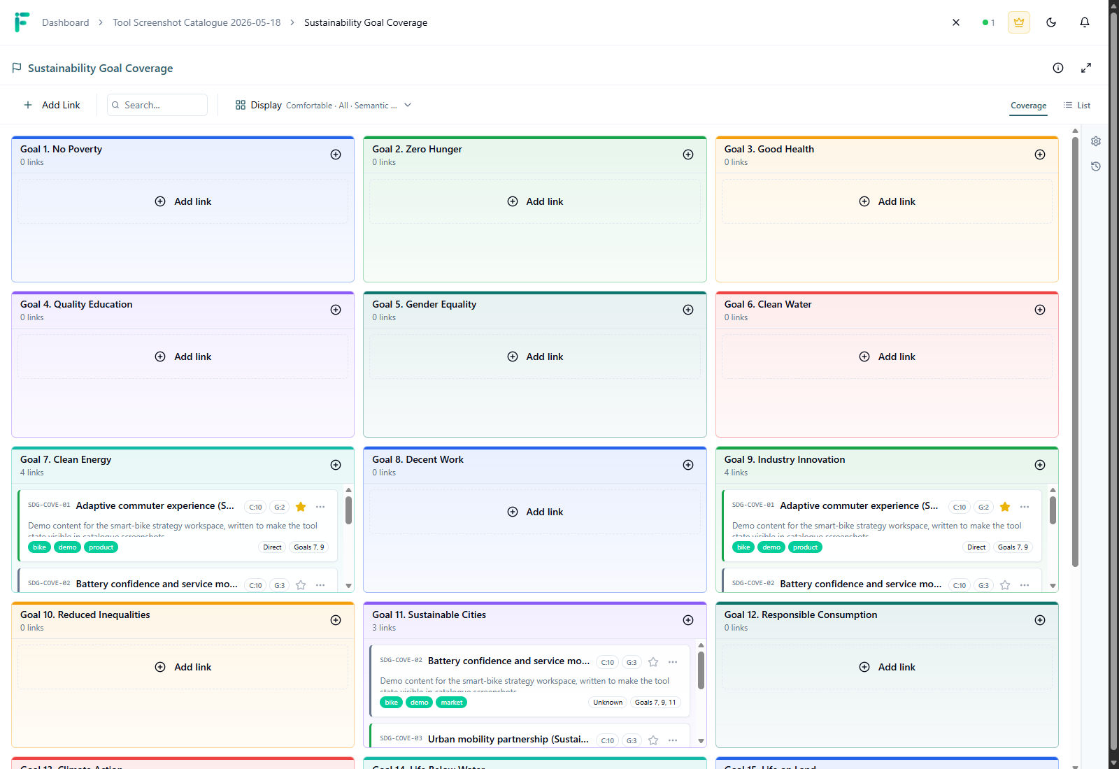The image size is (1119, 769).
Task: Click the plus icon on Goal 9. Industry Innovation
Action: (1040, 465)
